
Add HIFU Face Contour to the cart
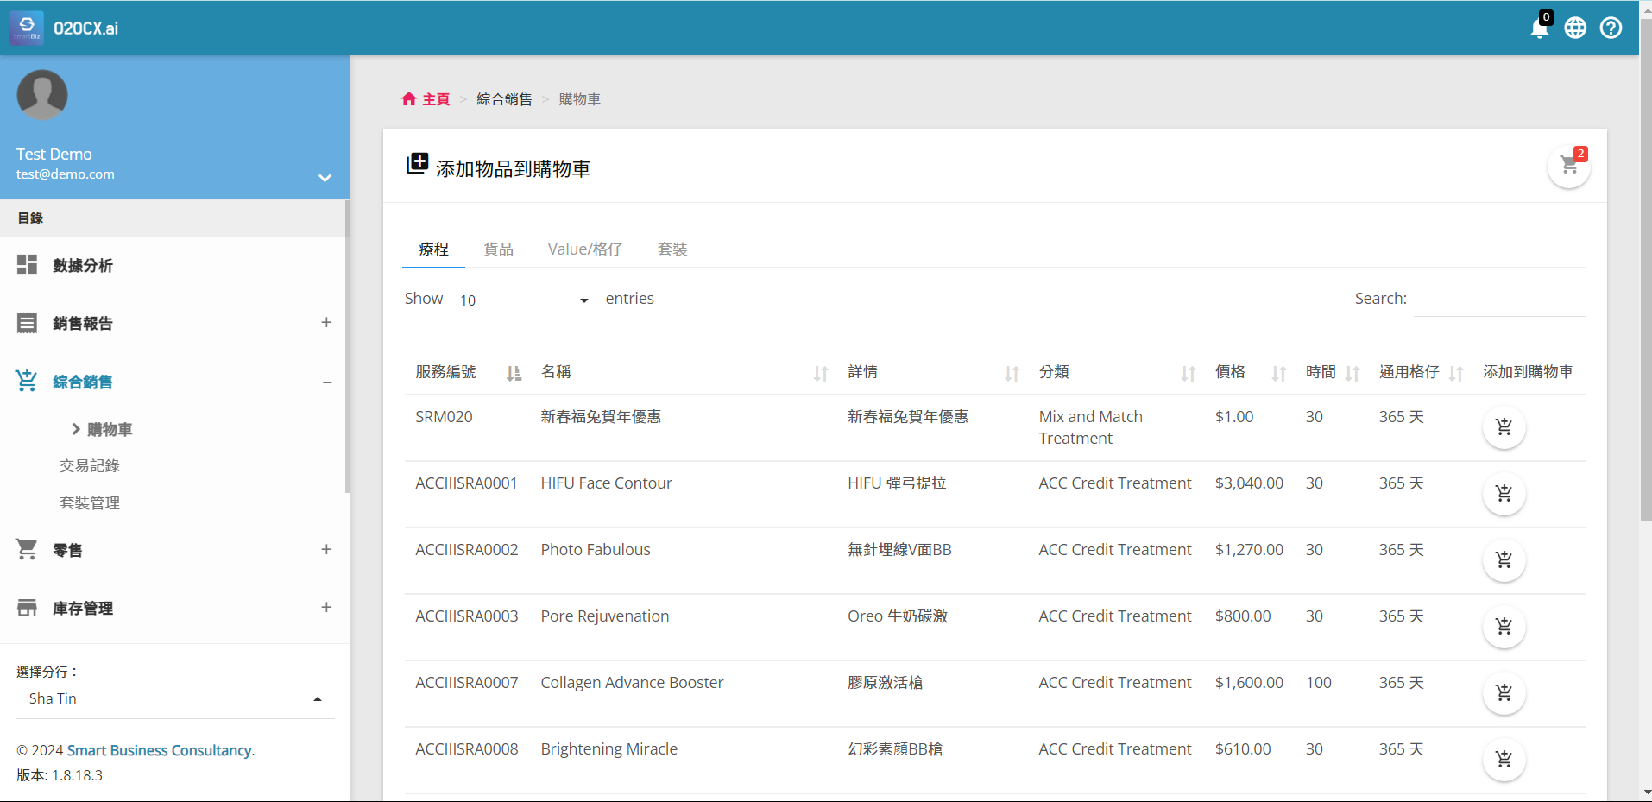[x=1504, y=494]
